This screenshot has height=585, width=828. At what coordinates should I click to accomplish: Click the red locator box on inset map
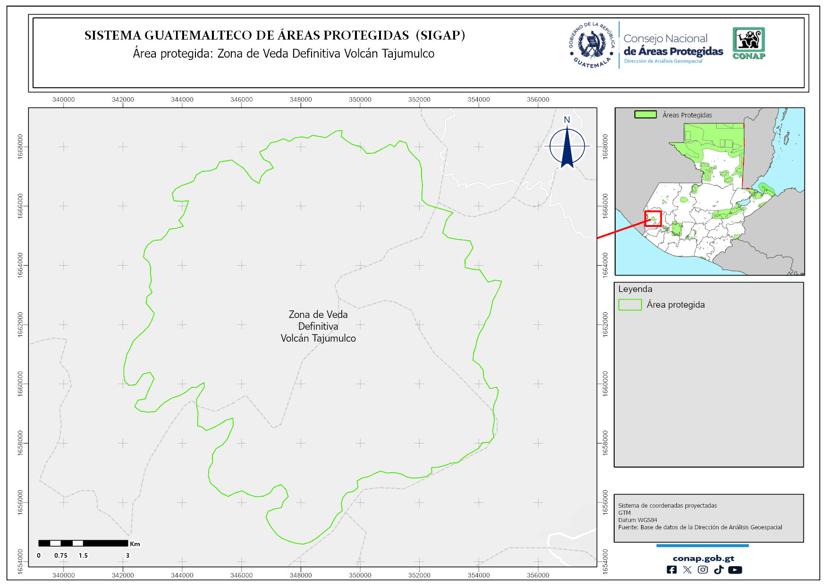pos(653,218)
